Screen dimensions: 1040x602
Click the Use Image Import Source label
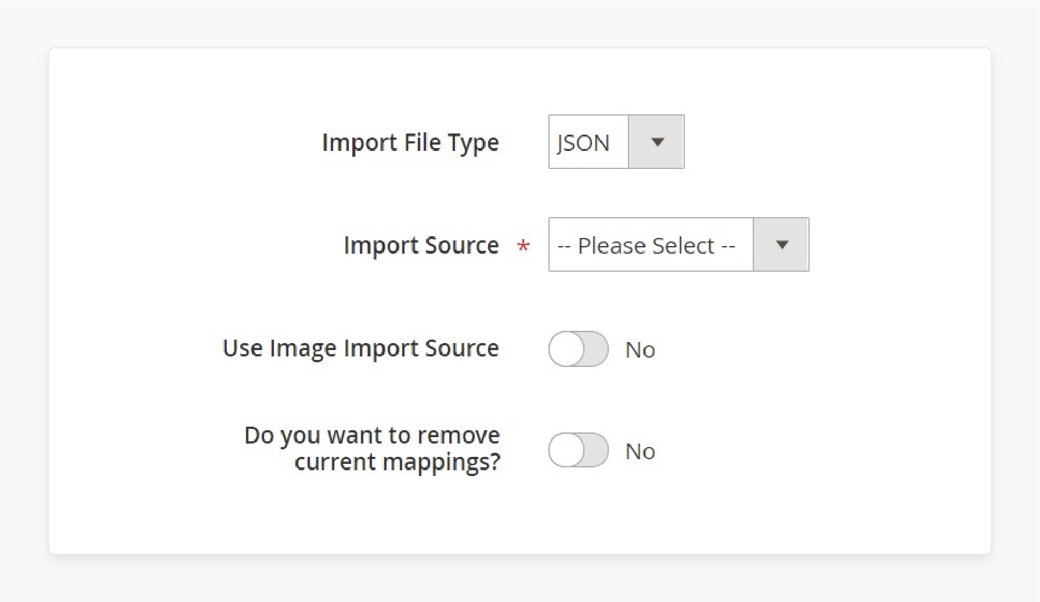[x=361, y=348]
